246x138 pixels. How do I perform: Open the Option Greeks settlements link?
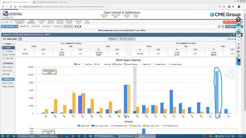click(x=8, y=87)
